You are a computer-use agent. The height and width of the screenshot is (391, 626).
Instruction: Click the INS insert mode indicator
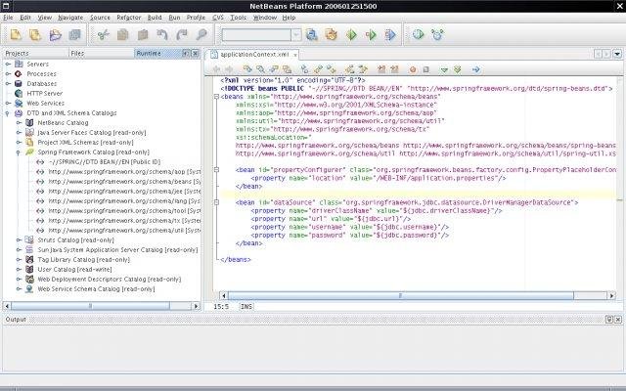[x=246, y=306]
